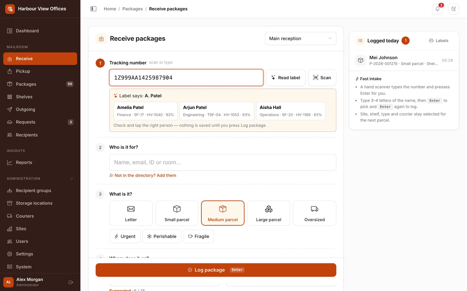Screen dimensions: 467x291
Task: Toggle the Perishable flag
Action: [x=162, y=236]
